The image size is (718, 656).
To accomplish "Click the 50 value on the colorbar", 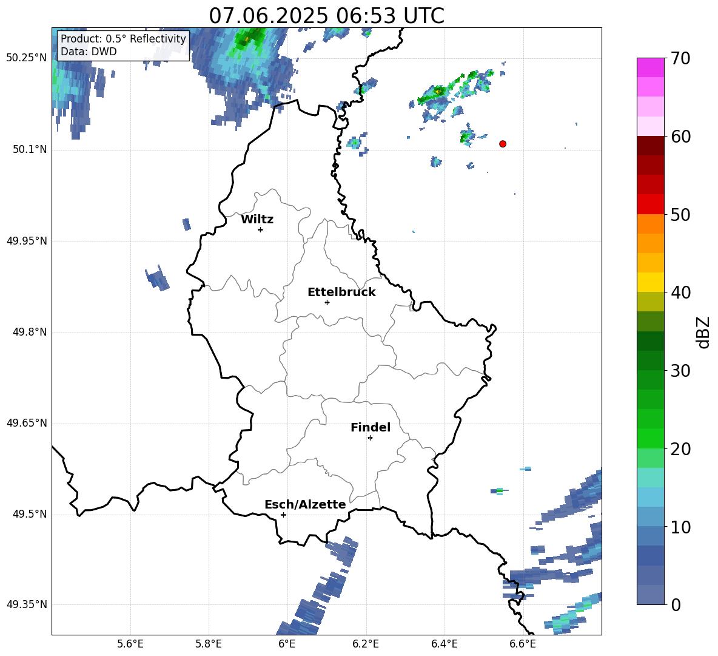I will click(x=680, y=214).
